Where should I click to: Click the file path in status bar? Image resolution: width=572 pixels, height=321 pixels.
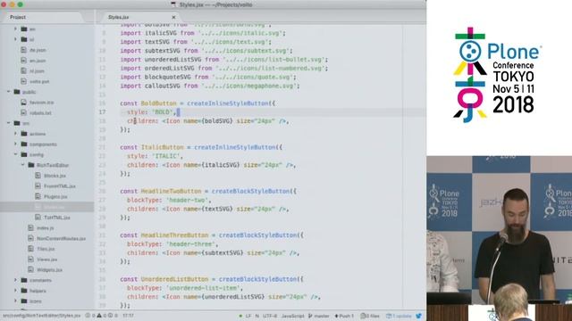click(42, 316)
